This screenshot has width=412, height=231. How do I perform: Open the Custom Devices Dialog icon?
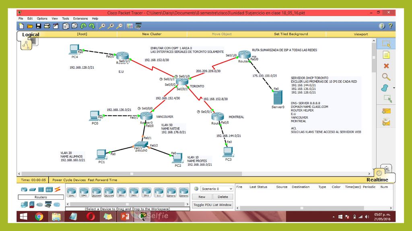tap(138, 26)
